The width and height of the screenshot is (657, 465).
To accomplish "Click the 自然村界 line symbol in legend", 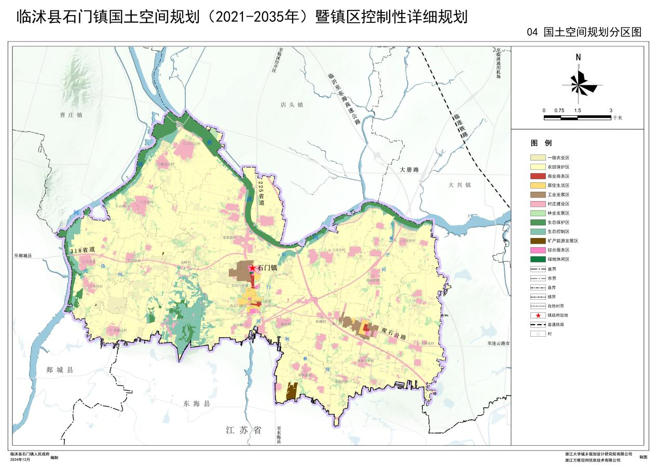I will pyautogui.click(x=537, y=306).
